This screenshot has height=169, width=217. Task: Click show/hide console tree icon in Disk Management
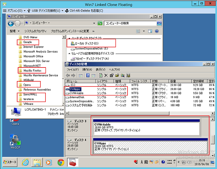point(80,76)
